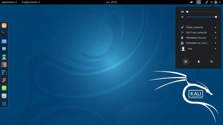Viewport: 223px width, 125px height.
Task: Open the power off button
Action: tap(212, 62)
